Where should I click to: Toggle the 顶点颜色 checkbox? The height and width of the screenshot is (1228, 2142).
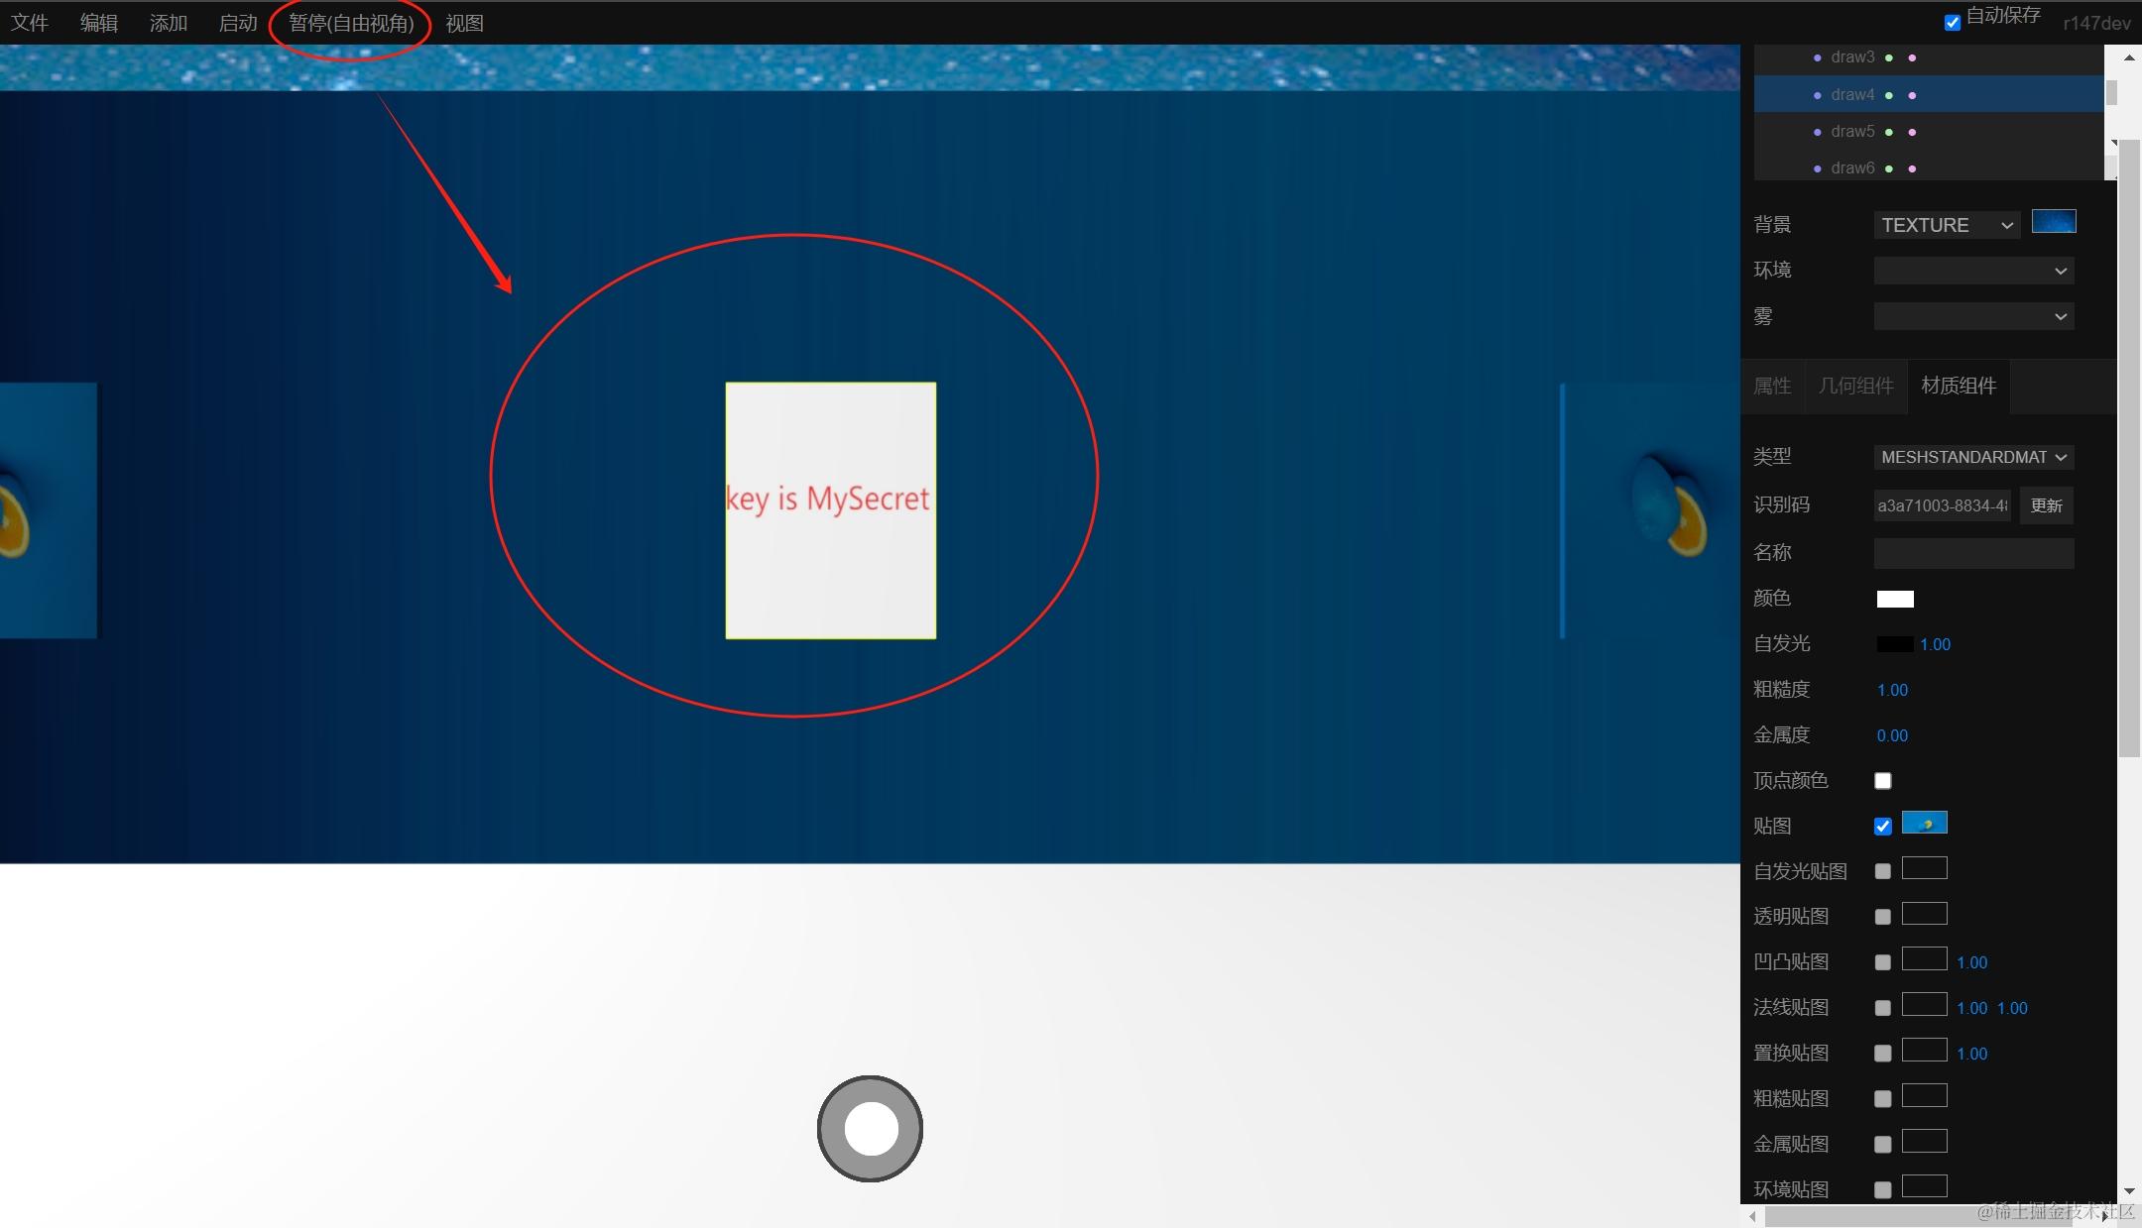1884,779
